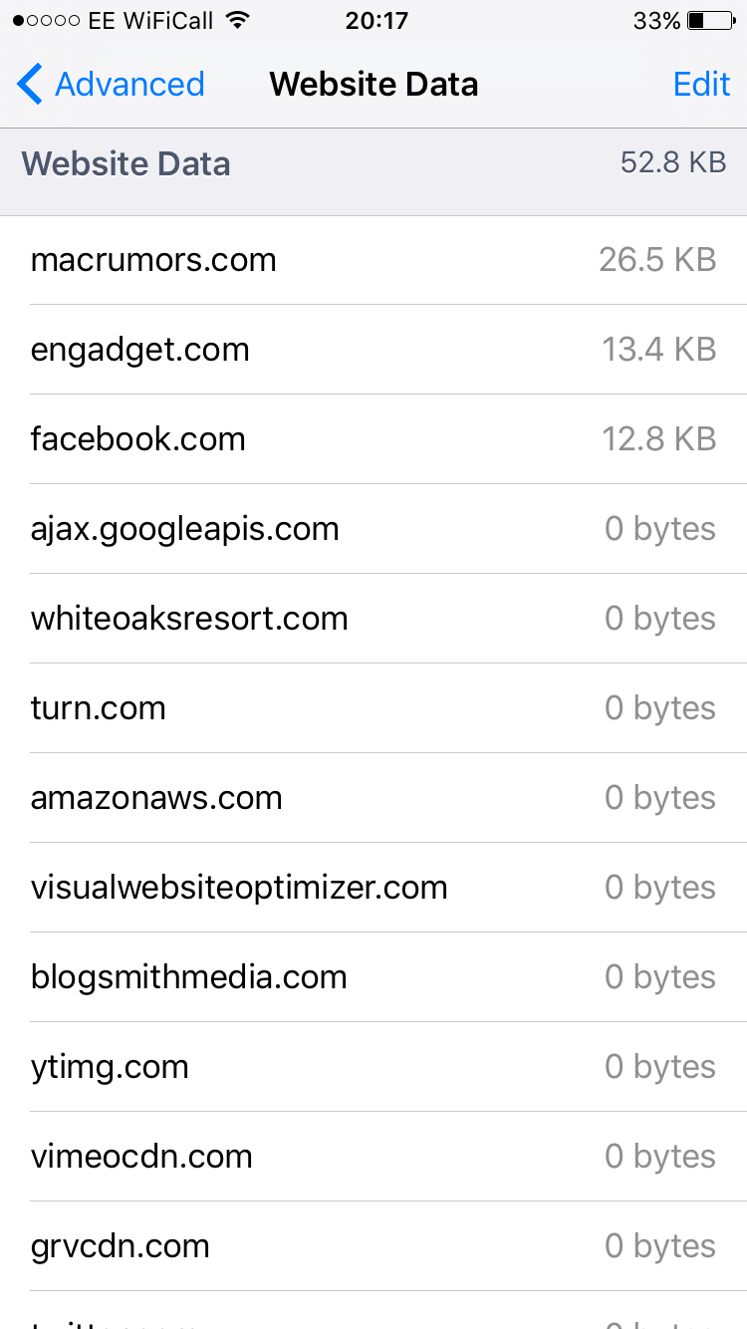Tap the back chevron icon
Viewport: 747px width, 1329px height.
click(x=30, y=85)
